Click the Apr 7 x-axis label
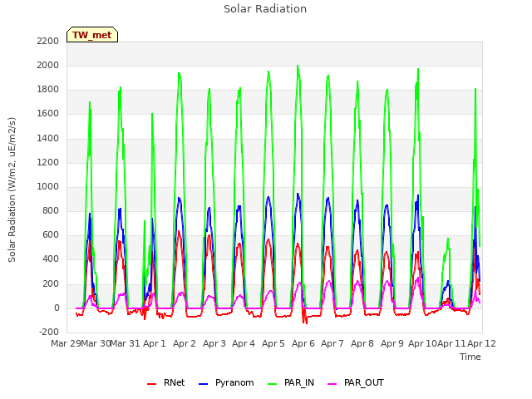Image resolution: width=532 pixels, height=399 pixels. click(x=332, y=343)
